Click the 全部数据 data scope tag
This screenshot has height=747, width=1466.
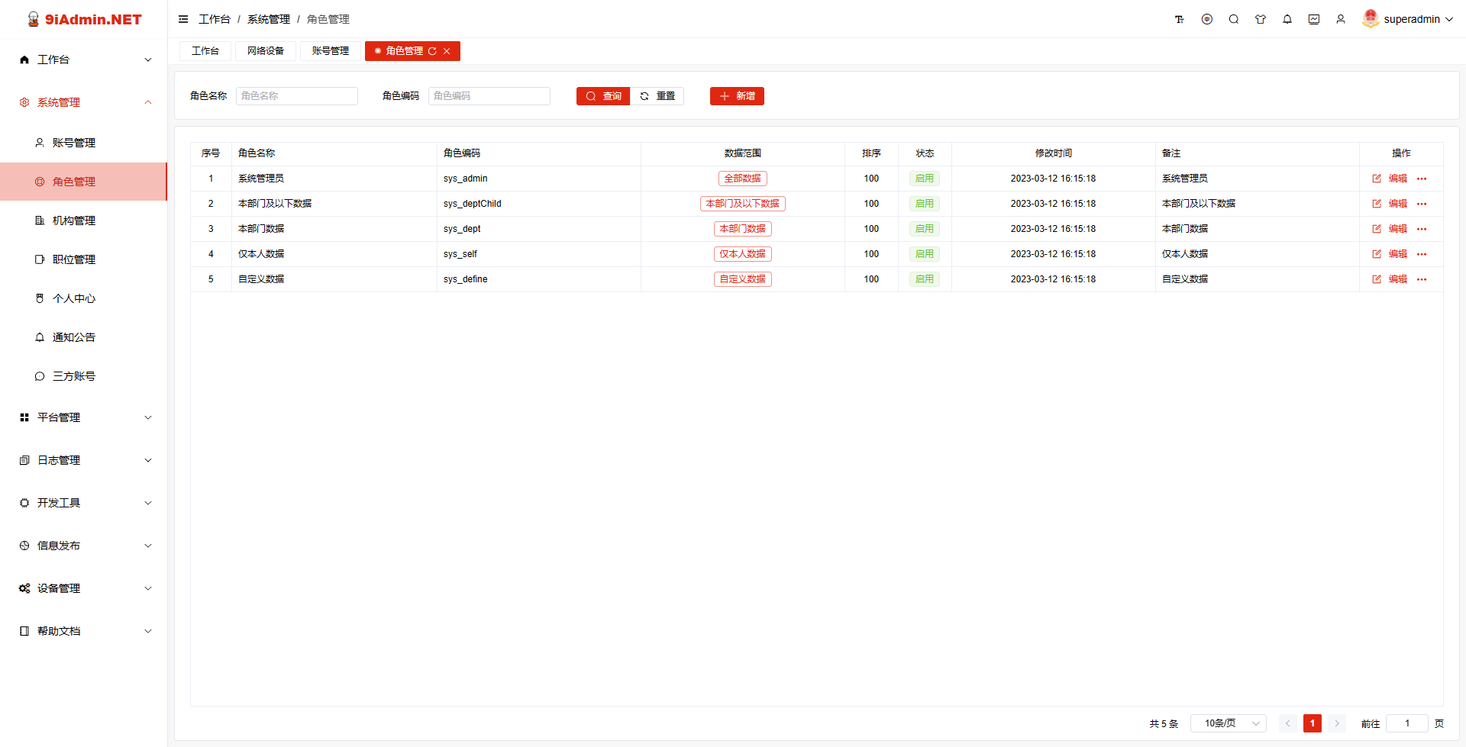pyautogui.click(x=742, y=178)
